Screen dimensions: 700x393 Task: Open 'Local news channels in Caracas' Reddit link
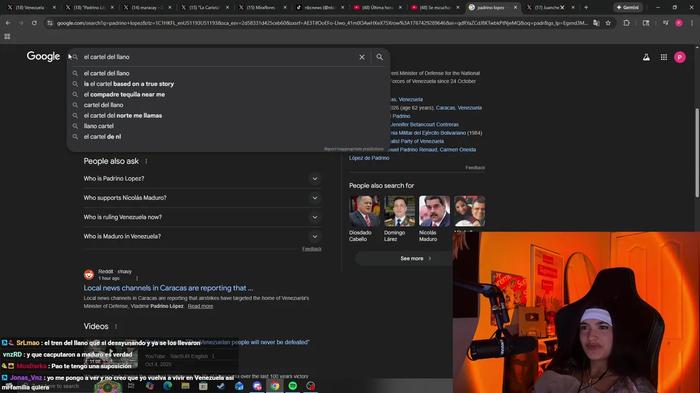(168, 288)
